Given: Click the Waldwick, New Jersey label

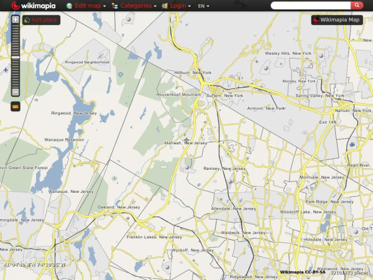Looking at the screenshot, I should [x=243, y=233].
